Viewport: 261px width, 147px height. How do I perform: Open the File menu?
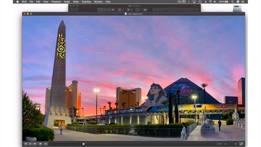point(31,2)
